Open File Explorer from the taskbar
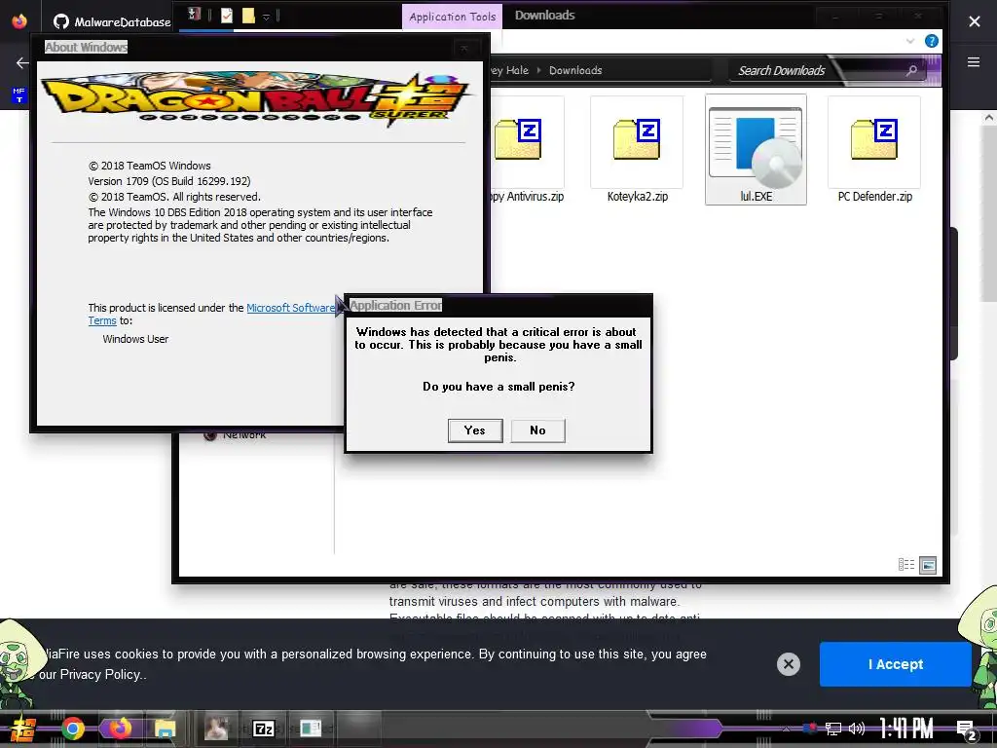The image size is (997, 748). [x=165, y=729]
